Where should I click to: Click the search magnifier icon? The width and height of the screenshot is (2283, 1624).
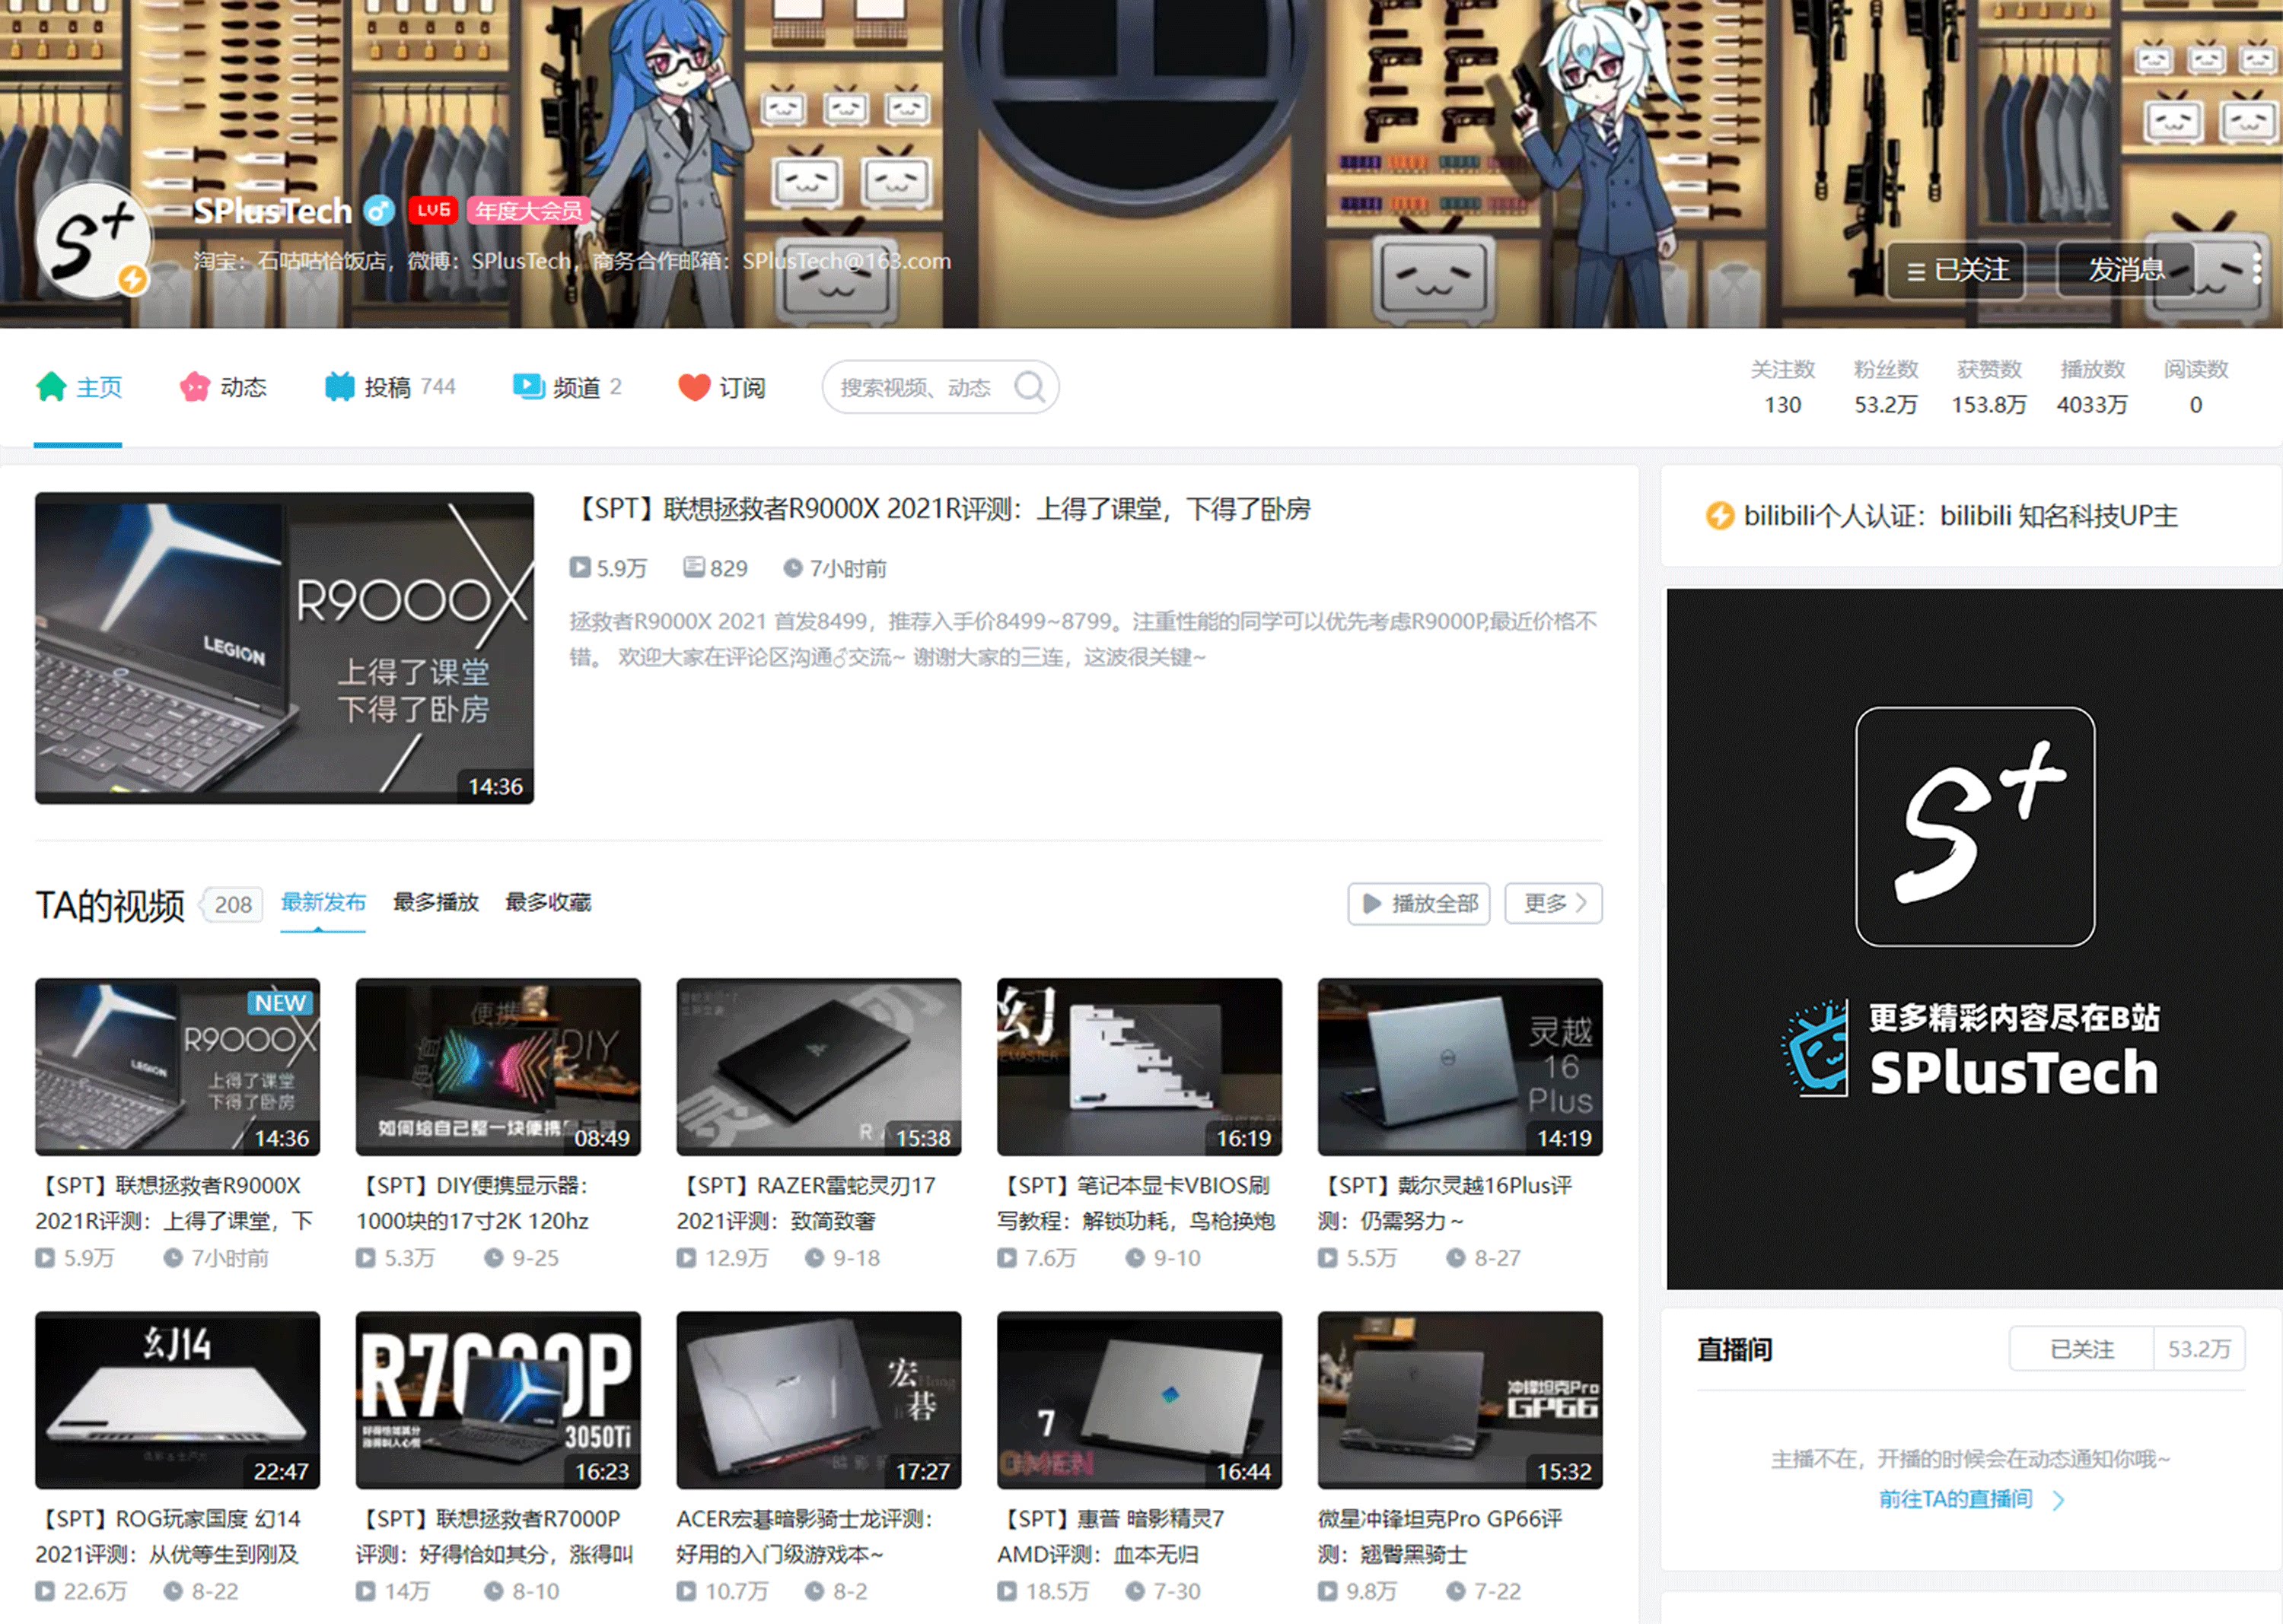(x=1030, y=386)
